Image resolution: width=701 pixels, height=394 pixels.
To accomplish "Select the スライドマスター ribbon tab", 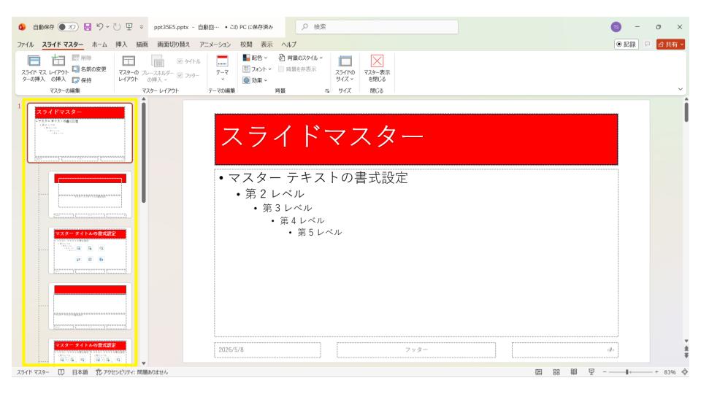I will pyautogui.click(x=63, y=45).
